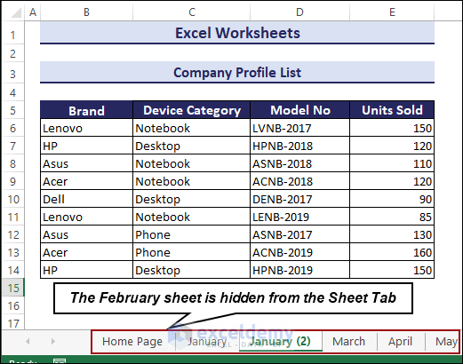The width and height of the screenshot is (463, 364).
Task: Click model number LENB-2019
Action: (299, 217)
